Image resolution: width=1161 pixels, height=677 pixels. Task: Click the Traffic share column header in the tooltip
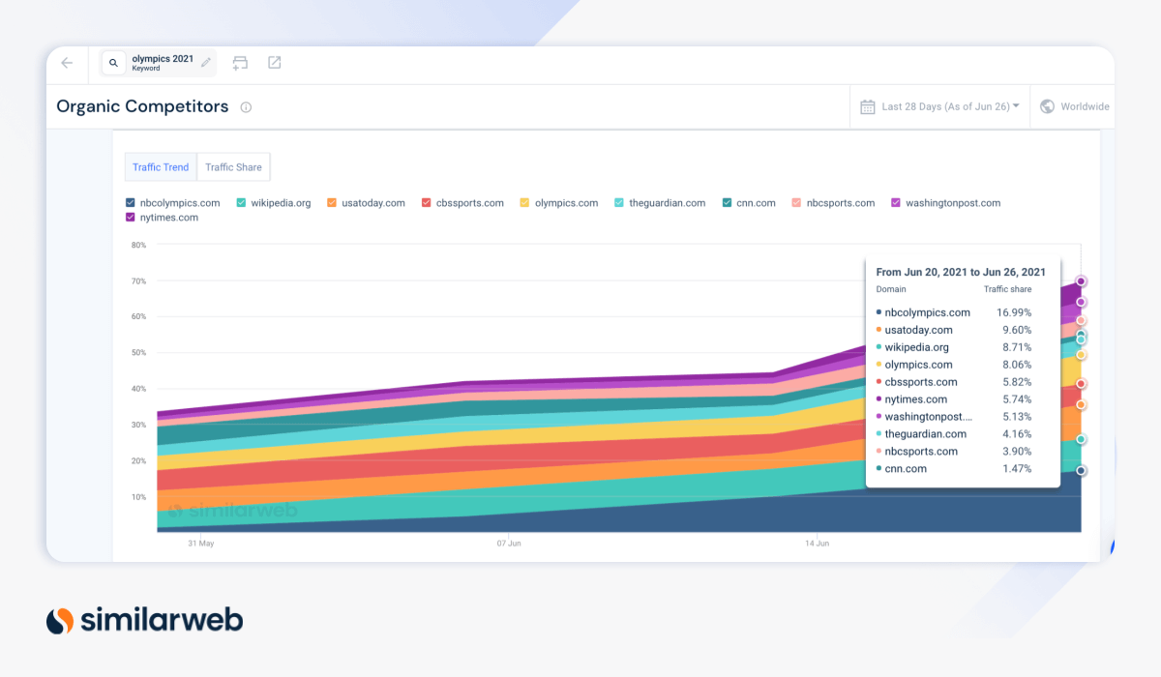pyautogui.click(x=1008, y=289)
